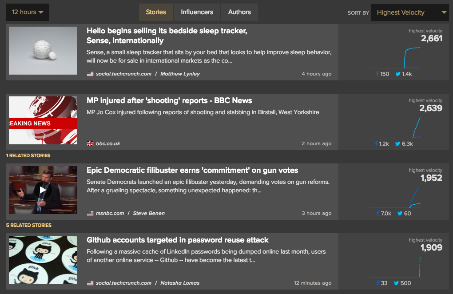Click Facebook icon showing 7.0k on filibuster story

(378, 214)
